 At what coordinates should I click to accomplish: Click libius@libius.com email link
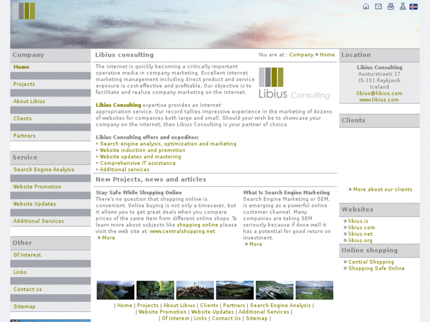pyautogui.click(x=379, y=93)
